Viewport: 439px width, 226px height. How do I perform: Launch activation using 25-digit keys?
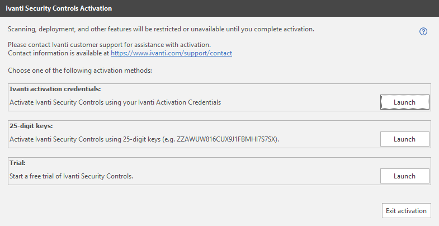pyautogui.click(x=404, y=139)
